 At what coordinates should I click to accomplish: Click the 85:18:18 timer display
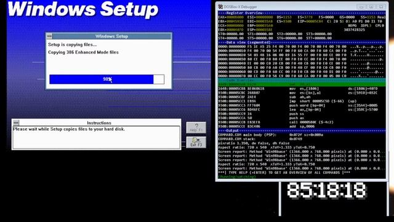(x=326, y=191)
